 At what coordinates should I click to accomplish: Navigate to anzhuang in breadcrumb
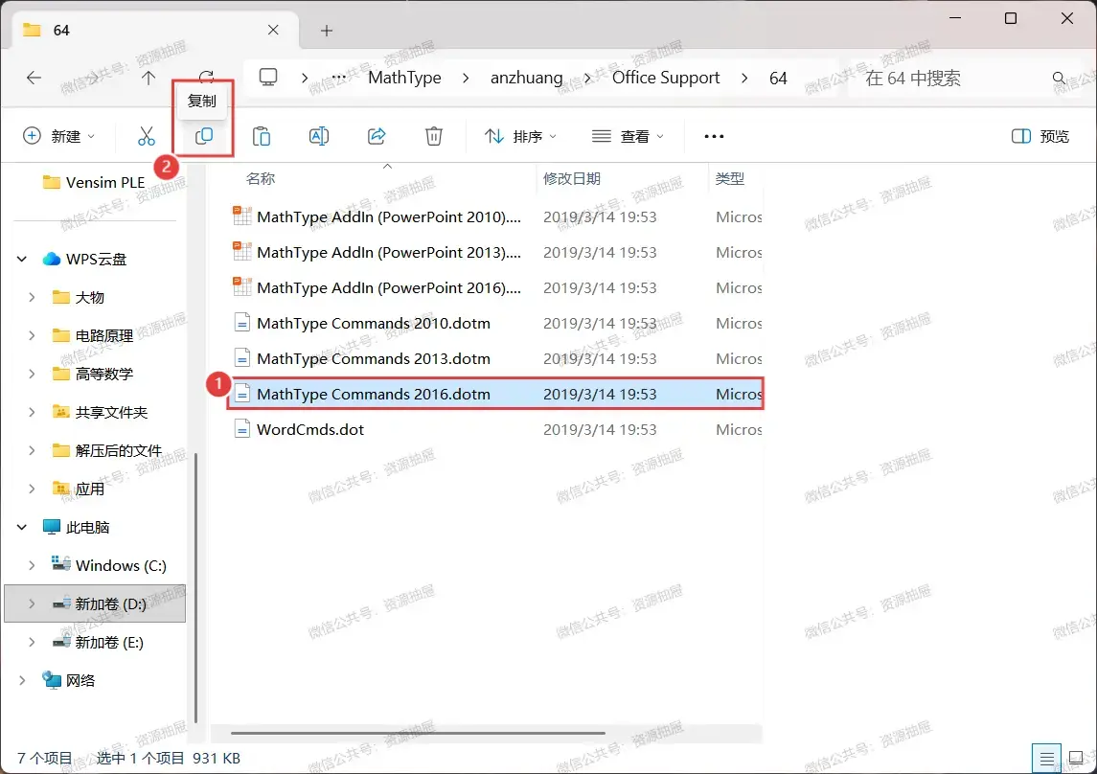[526, 78]
